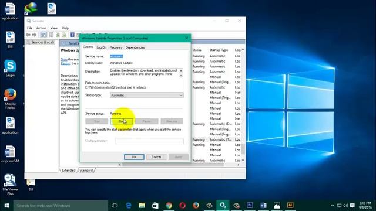
Task: Click the Back arrow in Services toolbar
Action: pyautogui.click(x=28, y=35)
